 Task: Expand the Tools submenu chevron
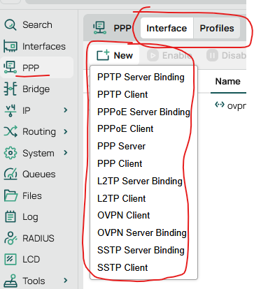click(x=66, y=281)
